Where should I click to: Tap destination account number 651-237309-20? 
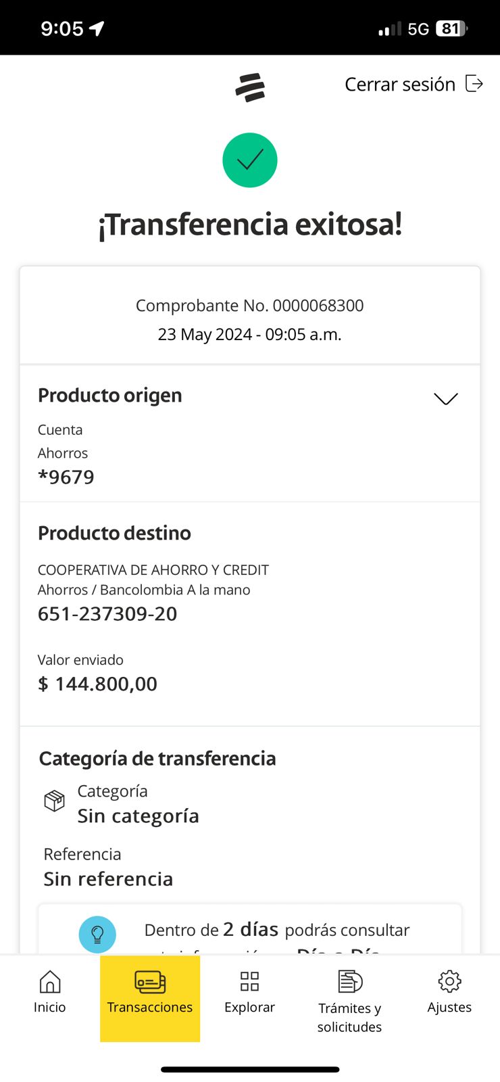107,614
